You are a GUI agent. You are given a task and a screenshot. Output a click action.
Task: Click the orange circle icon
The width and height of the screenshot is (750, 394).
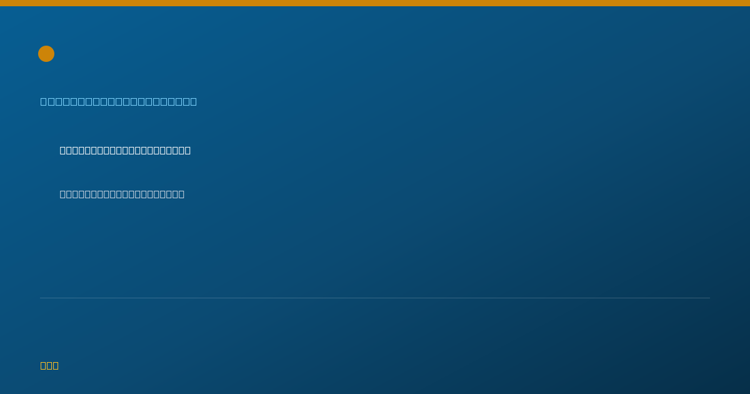click(x=46, y=54)
